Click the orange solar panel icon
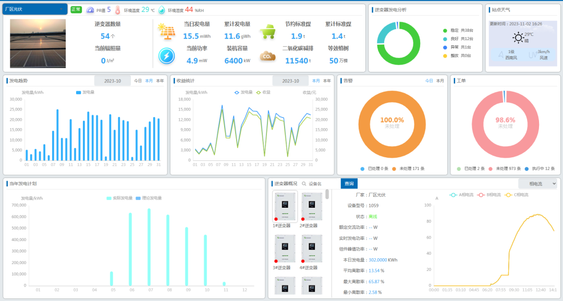563x301 pixels. click(167, 32)
